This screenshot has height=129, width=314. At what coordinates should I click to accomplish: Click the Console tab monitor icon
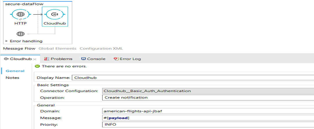(x=83, y=59)
